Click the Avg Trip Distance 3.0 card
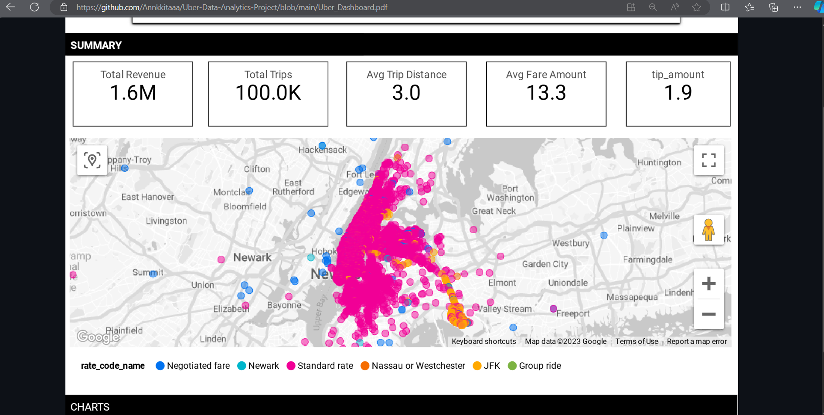 click(406, 94)
